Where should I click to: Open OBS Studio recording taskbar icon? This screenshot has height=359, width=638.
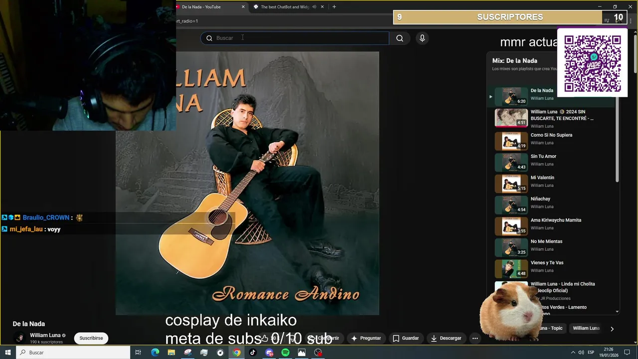318,353
